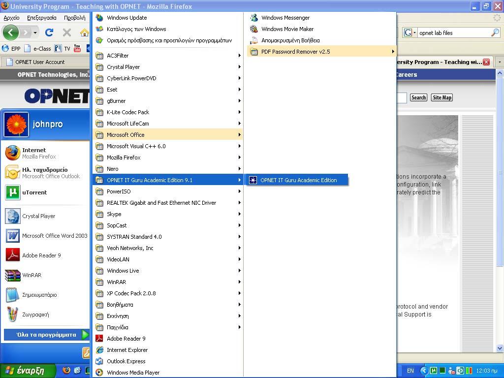Launch OPNET IT Guru Academic Edition program
This screenshot has height=378, width=504.
[297, 180]
